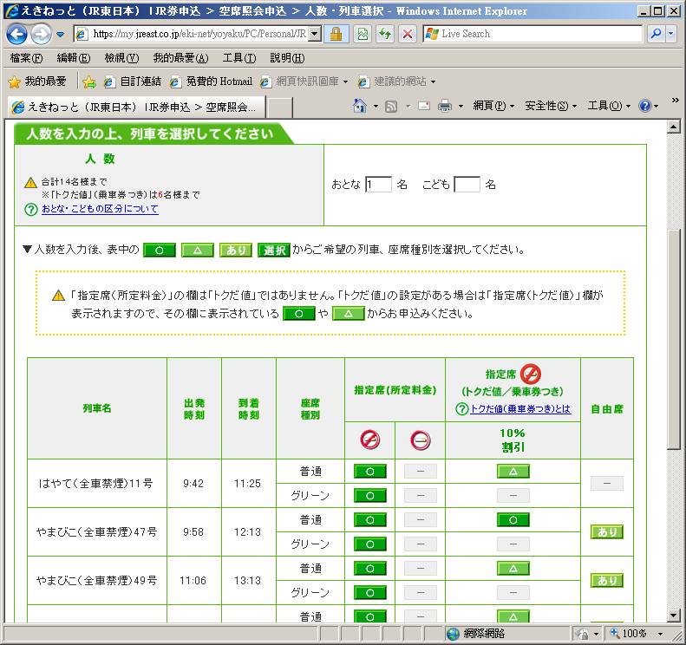Open the search provider dropdown arrow

[671, 34]
